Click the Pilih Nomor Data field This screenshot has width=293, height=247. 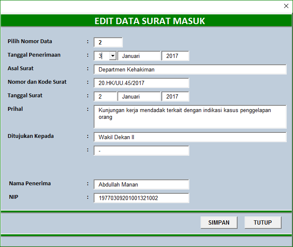(108, 42)
